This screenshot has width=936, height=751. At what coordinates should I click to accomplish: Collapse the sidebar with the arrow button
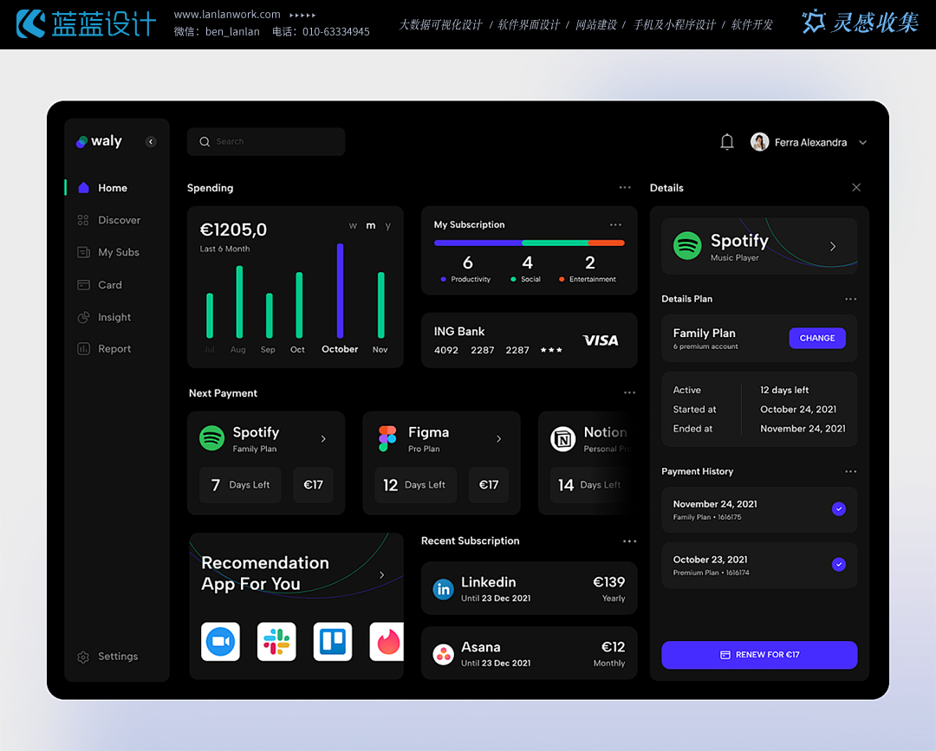coord(151,142)
